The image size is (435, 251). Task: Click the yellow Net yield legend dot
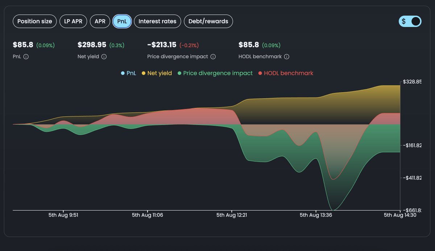[144, 73]
